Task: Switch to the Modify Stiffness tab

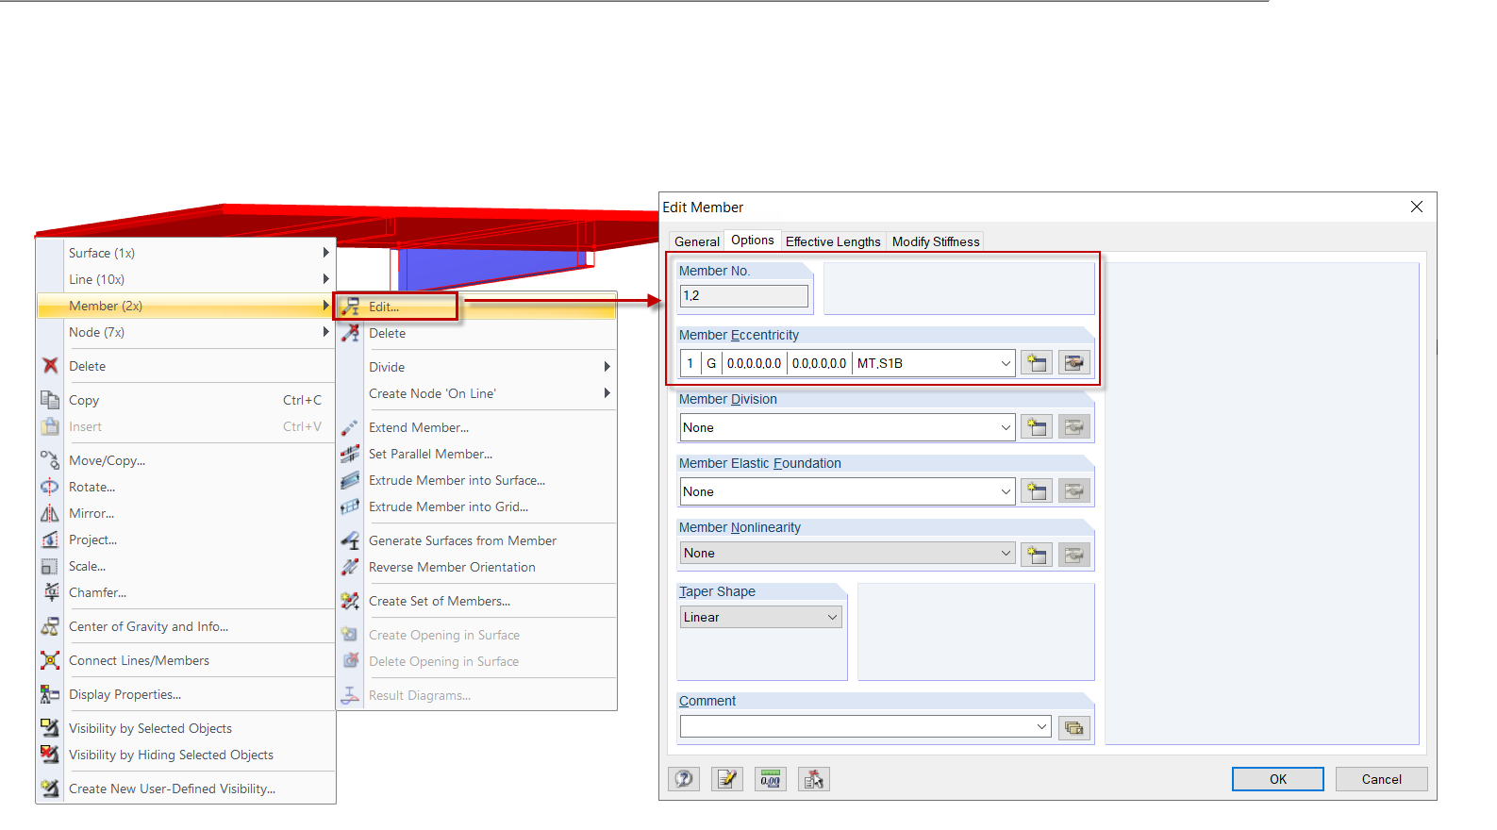Action: [x=936, y=241]
